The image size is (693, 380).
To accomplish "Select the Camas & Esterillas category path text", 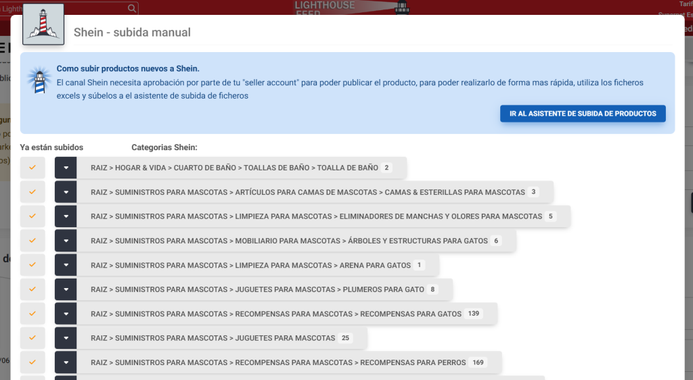I will (308, 192).
